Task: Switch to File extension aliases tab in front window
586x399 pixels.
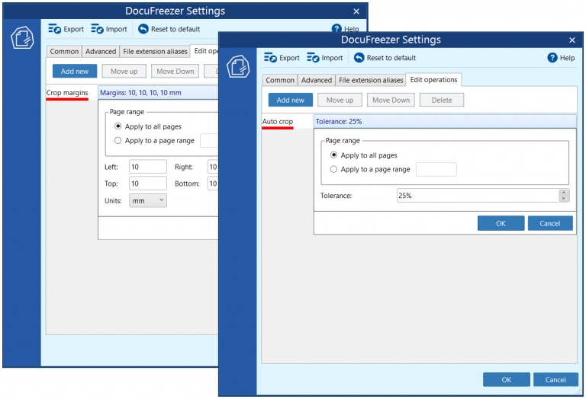Action: tap(371, 80)
